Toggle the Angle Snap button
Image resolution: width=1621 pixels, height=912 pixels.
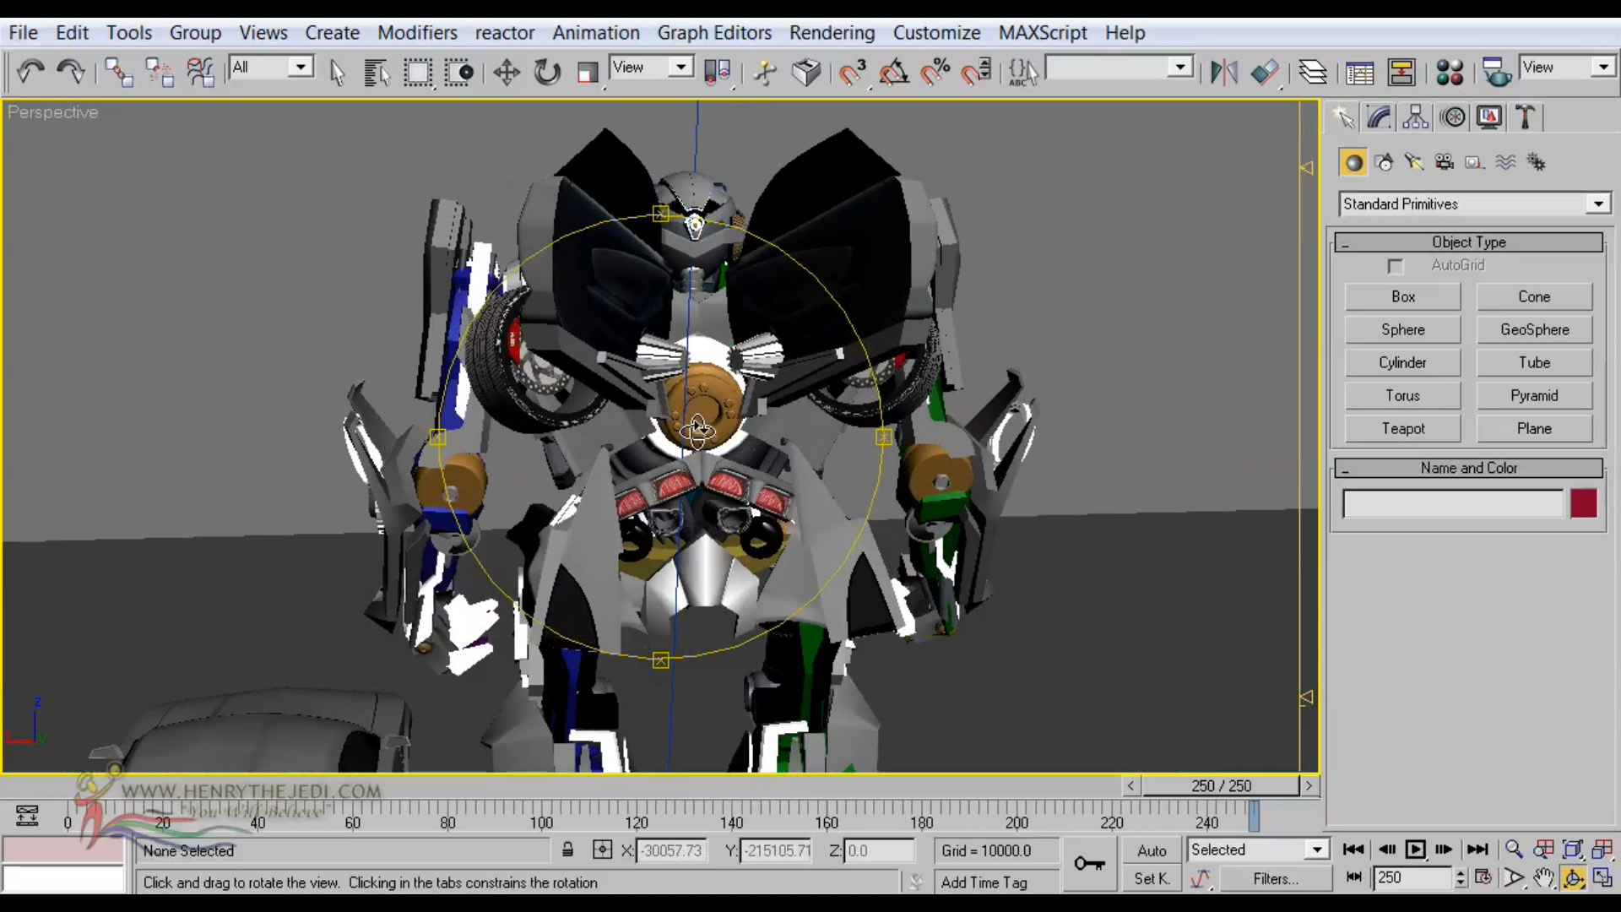894,73
